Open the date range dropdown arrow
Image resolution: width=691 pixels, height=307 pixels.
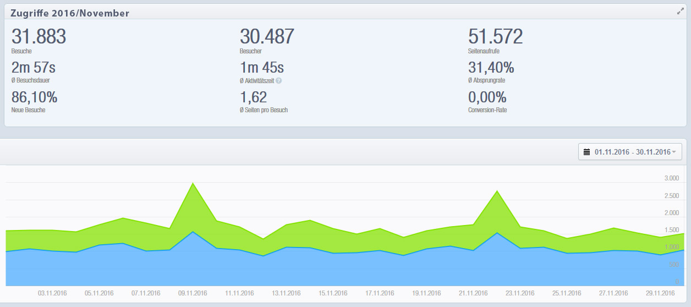point(674,152)
